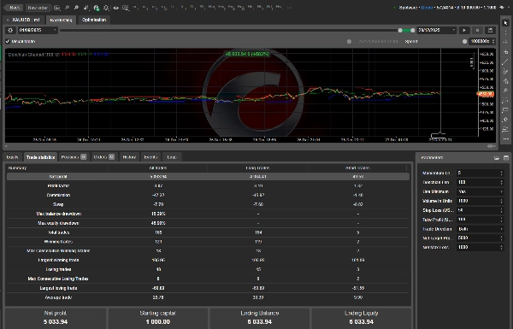Open the History tab
Image resolution: width=513 pixels, height=329 pixels.
(x=129, y=157)
